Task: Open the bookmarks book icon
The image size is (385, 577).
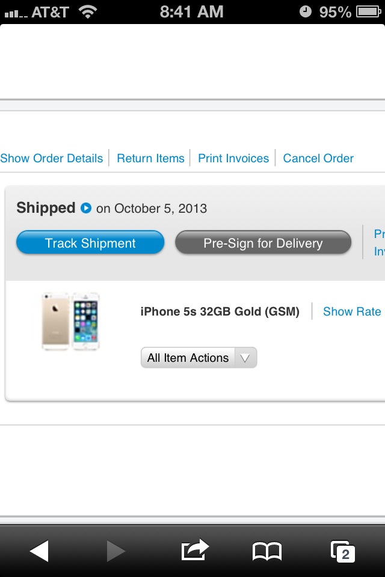Action: pyautogui.click(x=267, y=551)
